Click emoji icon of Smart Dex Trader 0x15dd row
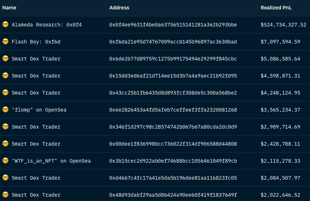Viewport: 310px width, 201px height. [x=5, y=76]
